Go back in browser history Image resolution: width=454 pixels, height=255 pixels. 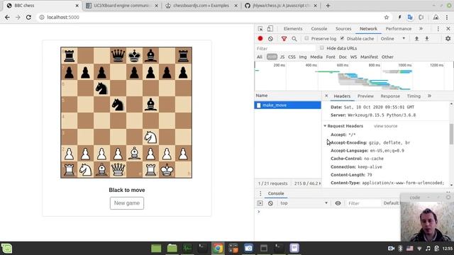[7, 17]
